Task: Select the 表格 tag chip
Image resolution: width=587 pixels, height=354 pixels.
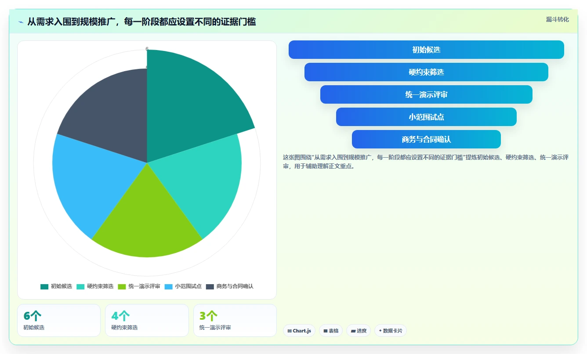Action: pyautogui.click(x=331, y=331)
